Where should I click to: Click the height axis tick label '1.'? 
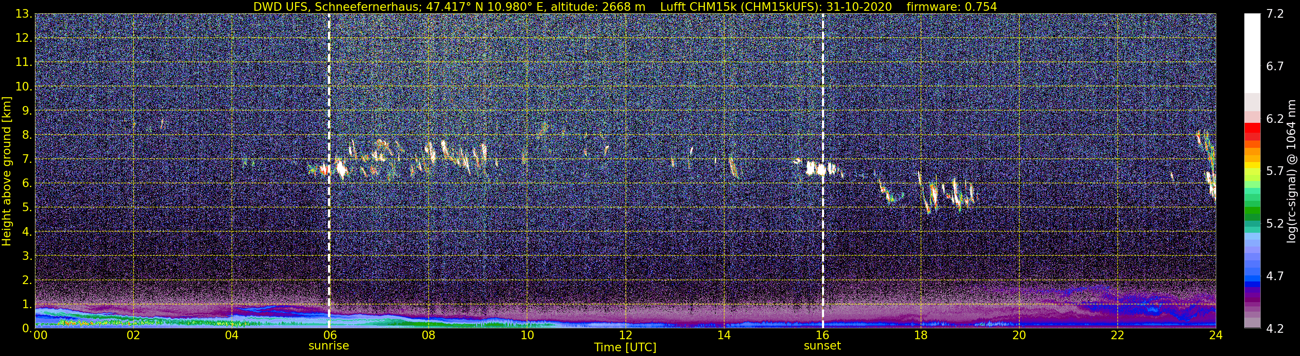tap(27, 305)
